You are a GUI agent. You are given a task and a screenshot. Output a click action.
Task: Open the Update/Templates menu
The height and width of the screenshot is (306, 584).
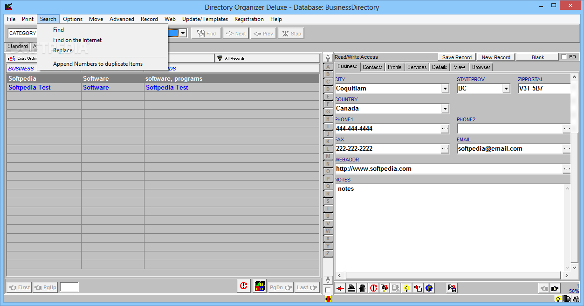pos(205,19)
